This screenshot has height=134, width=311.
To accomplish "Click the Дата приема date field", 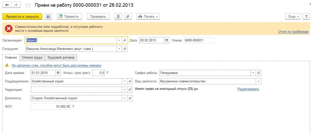I will [x=43, y=73].
